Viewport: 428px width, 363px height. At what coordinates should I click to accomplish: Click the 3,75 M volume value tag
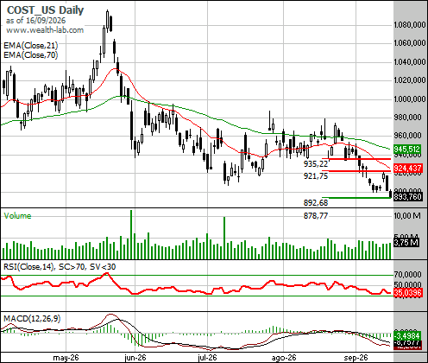coord(406,243)
